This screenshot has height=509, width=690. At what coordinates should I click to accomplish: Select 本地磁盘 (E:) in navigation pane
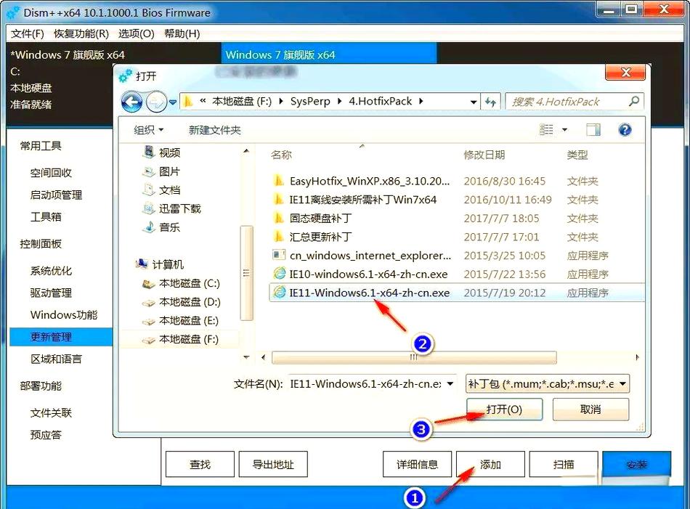pos(181,321)
